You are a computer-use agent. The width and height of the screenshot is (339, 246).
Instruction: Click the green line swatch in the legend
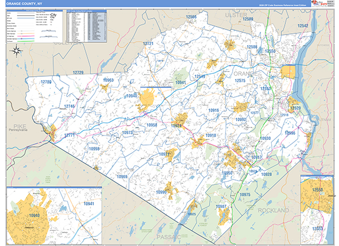point(24,39)
